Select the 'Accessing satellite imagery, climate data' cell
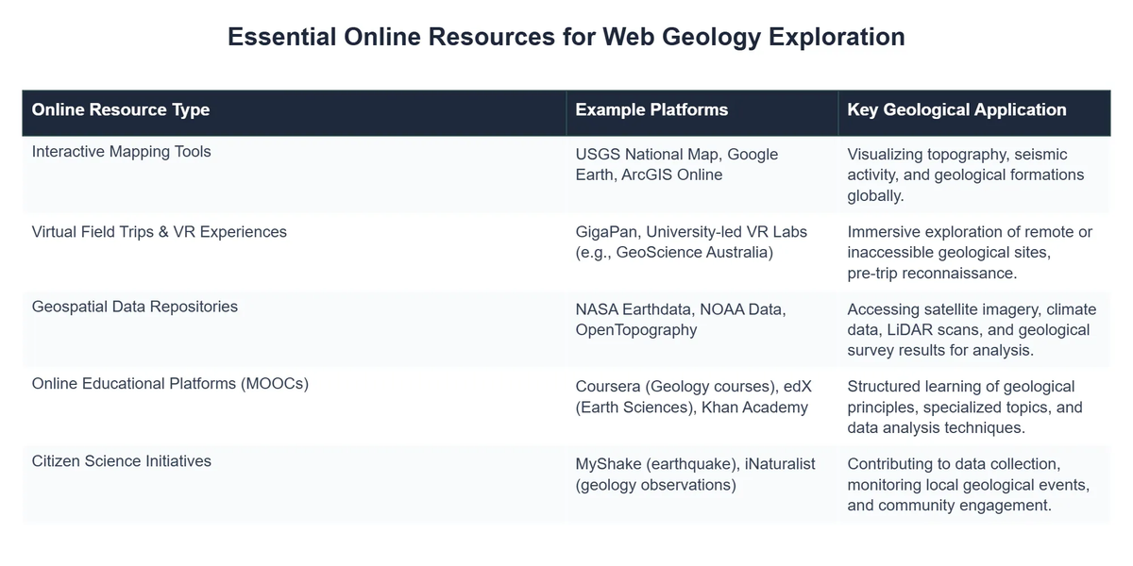1133x566 pixels. pos(974,329)
